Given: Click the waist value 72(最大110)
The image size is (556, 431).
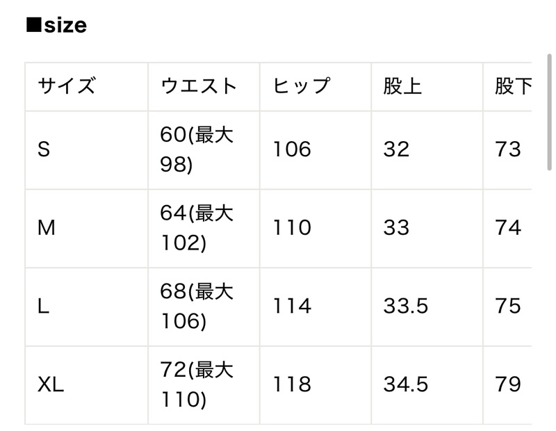Looking at the screenshot, I should pos(197,385).
